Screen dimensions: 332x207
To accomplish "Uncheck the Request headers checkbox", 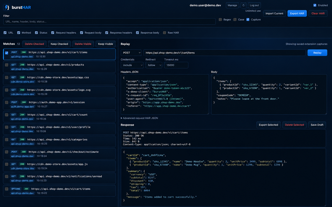I will click(x=53, y=33).
